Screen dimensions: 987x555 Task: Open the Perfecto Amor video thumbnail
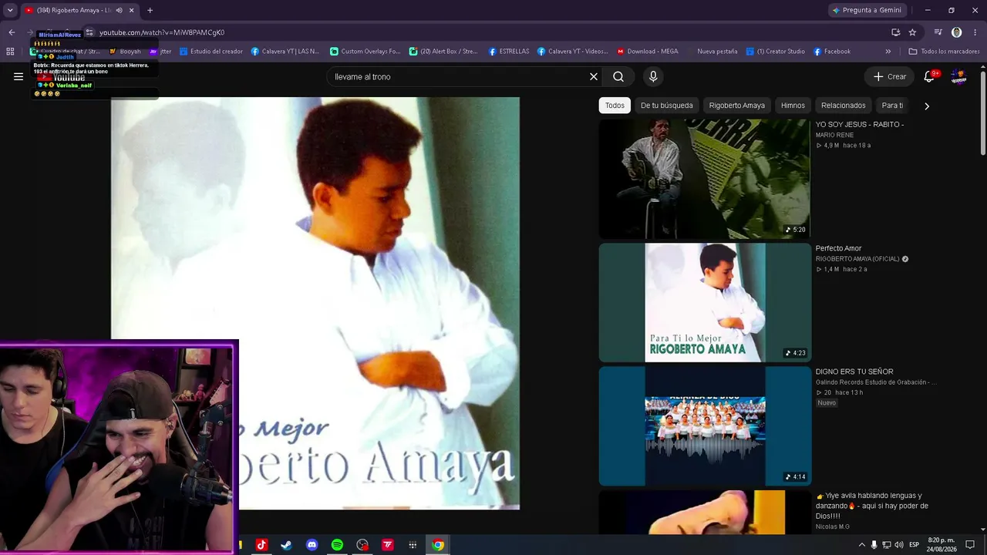click(705, 302)
